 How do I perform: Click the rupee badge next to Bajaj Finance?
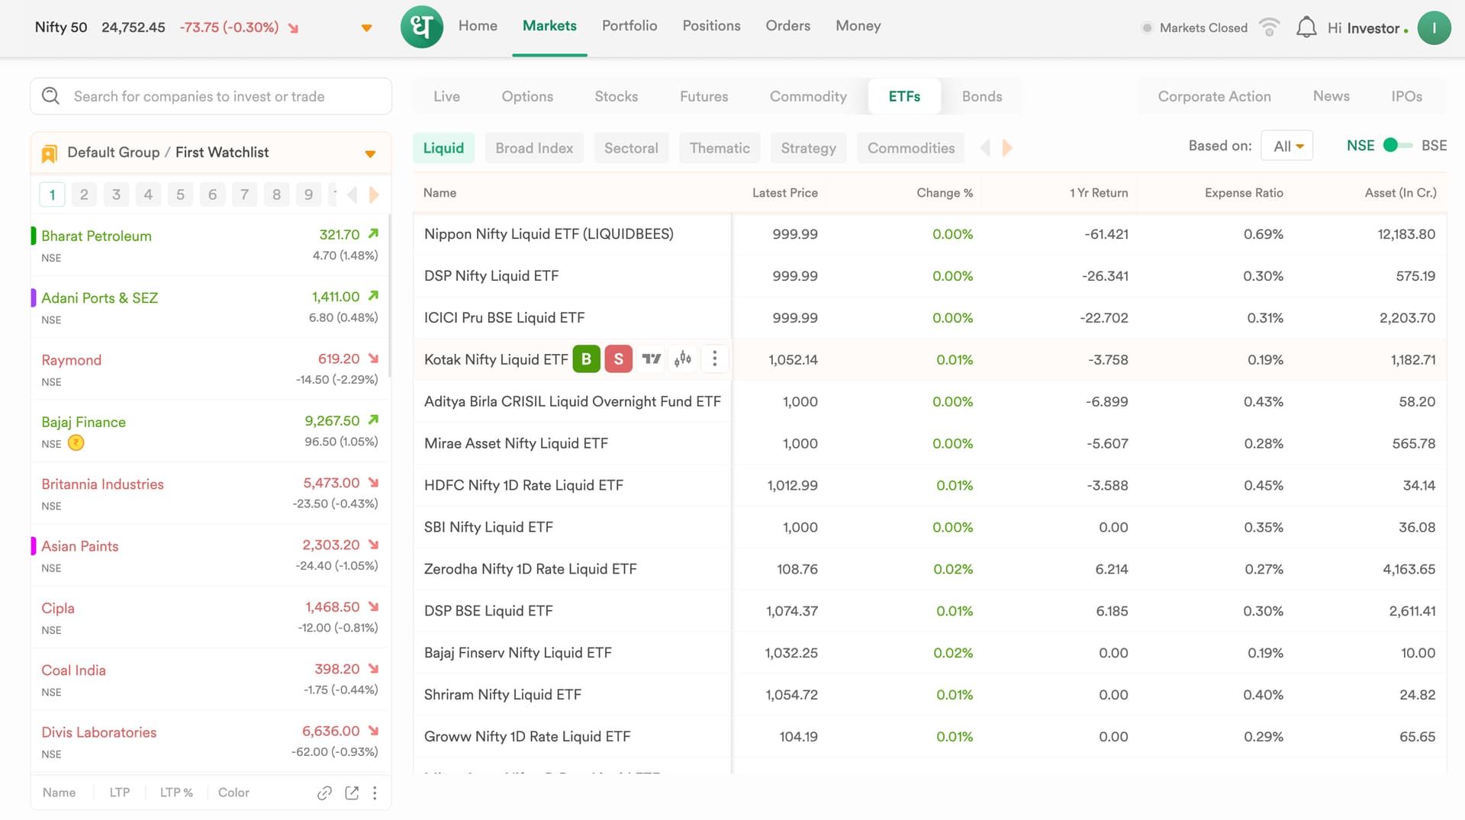pyautogui.click(x=76, y=442)
